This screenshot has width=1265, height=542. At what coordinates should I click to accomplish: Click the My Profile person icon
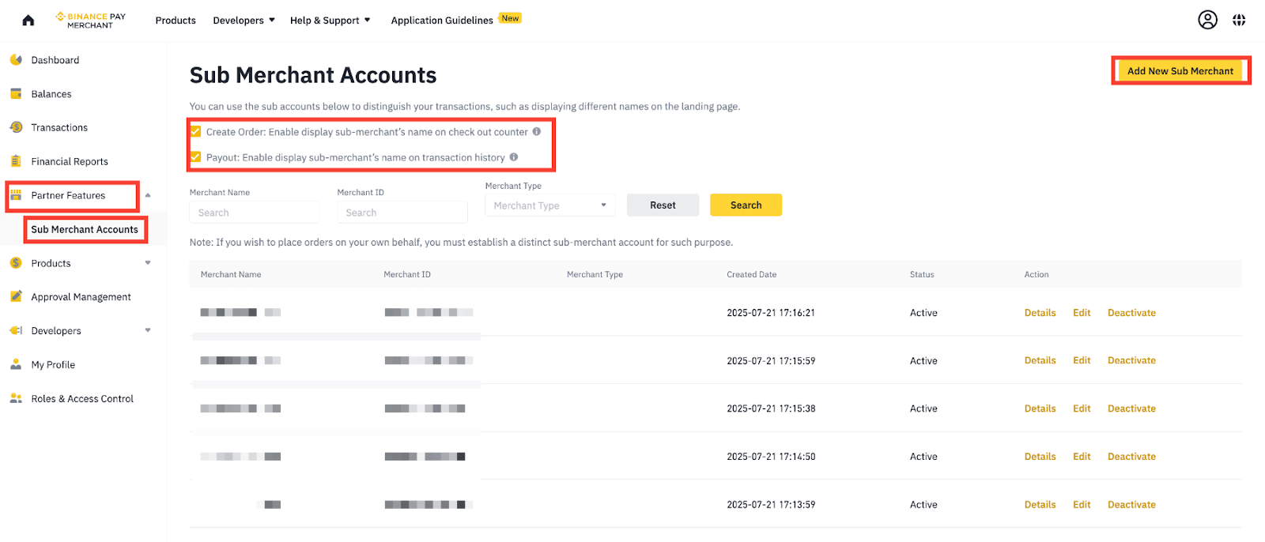16,365
